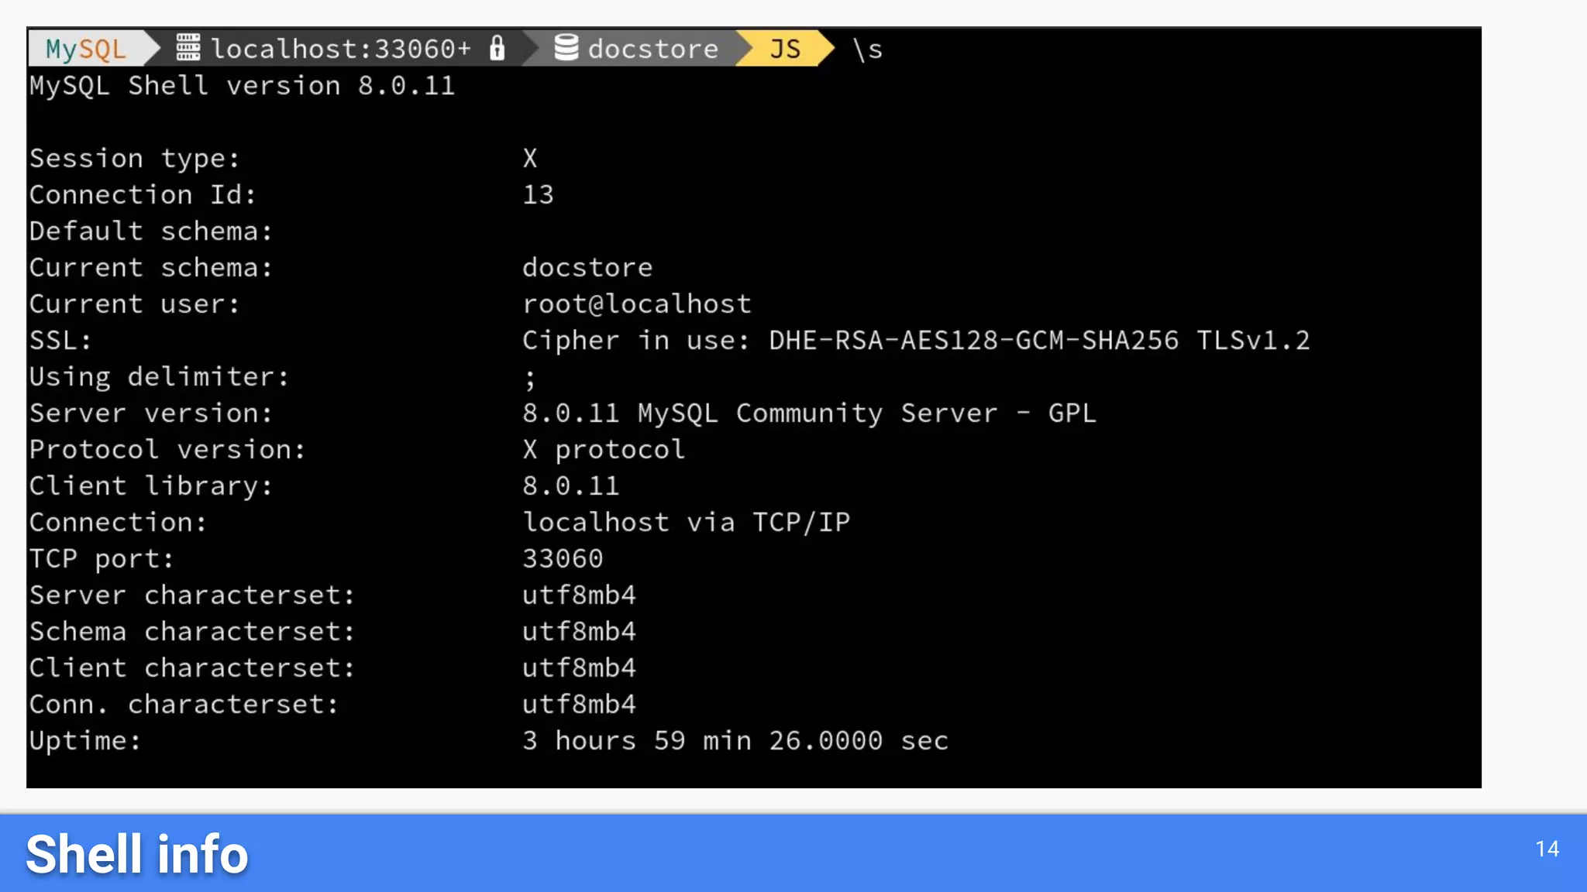The width and height of the screenshot is (1587, 892).
Task: Click the MySQL Shell version 8.0.11 line
Action: point(242,86)
